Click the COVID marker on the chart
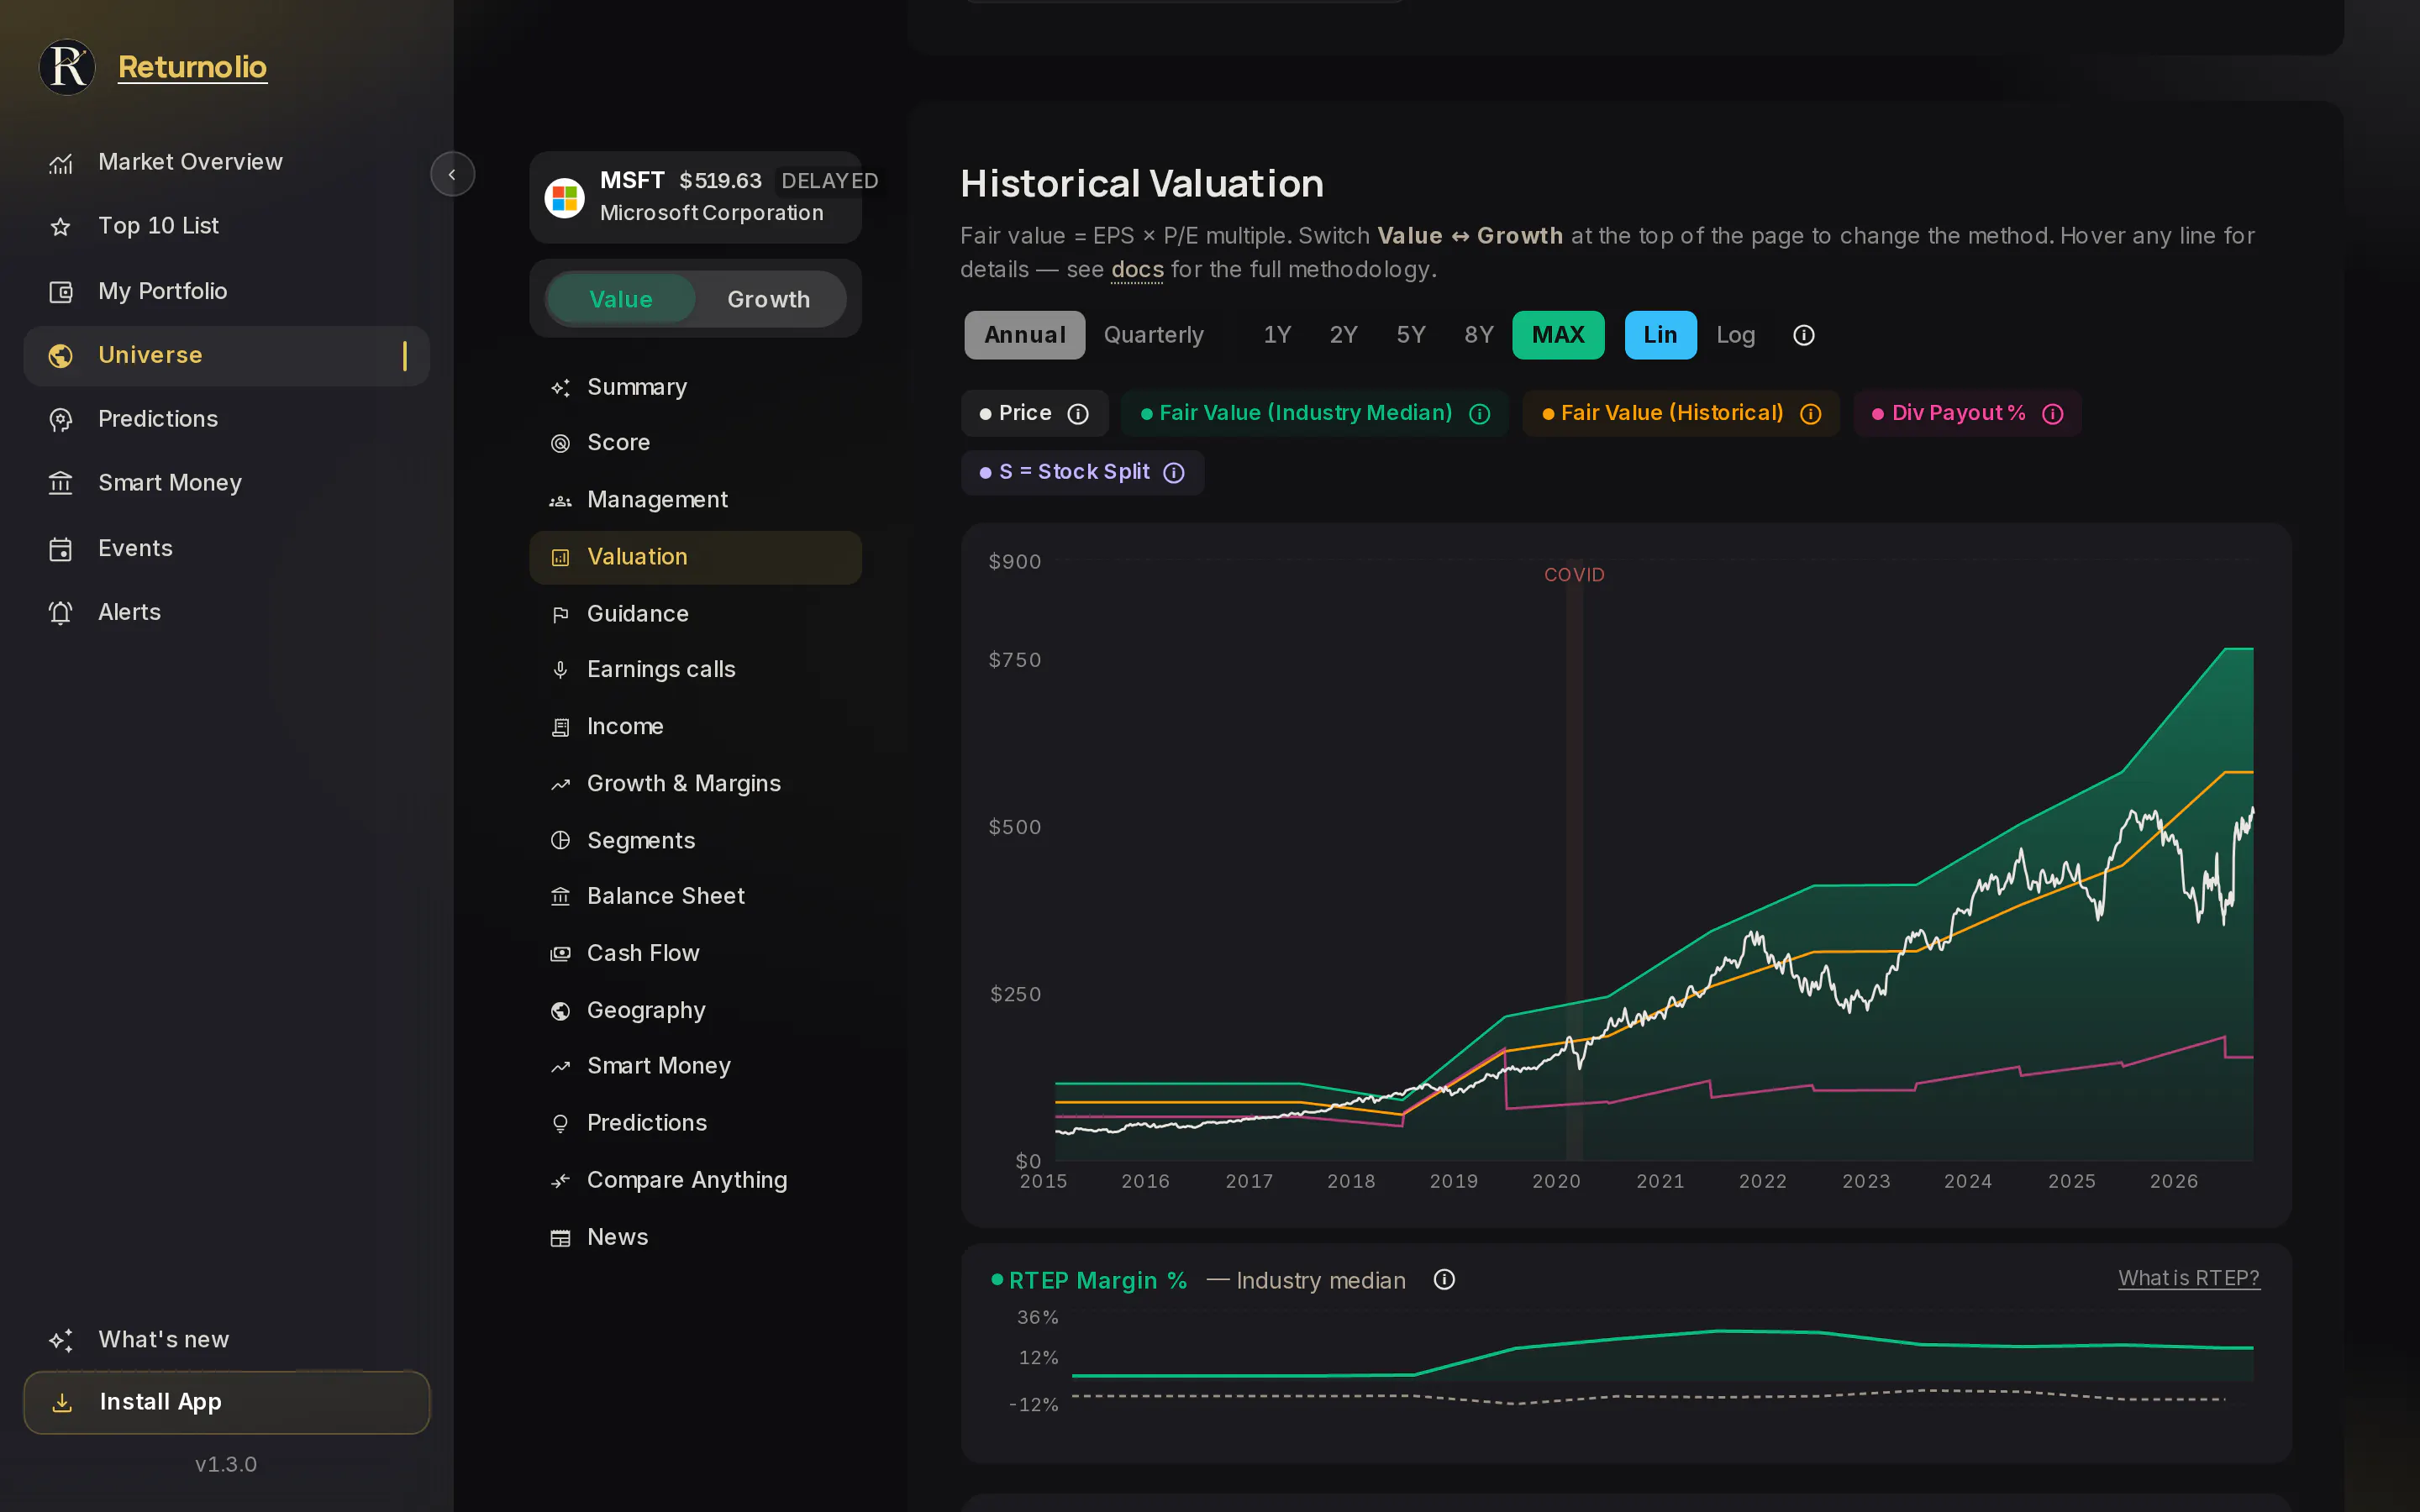Screen dimensions: 2420x1512 pos(1574,575)
